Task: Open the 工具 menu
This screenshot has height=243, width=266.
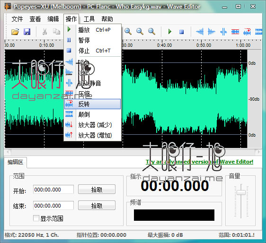Action: click(x=89, y=19)
